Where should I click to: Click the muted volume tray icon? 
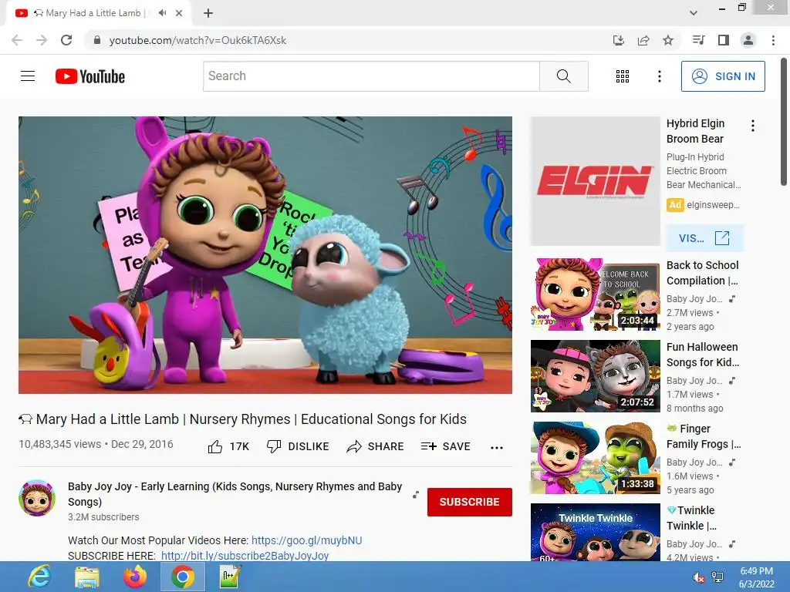click(698, 577)
